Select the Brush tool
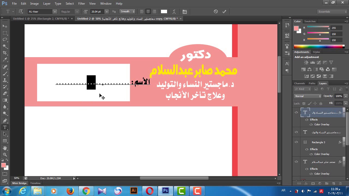The height and width of the screenshot is (196, 349). [5, 73]
